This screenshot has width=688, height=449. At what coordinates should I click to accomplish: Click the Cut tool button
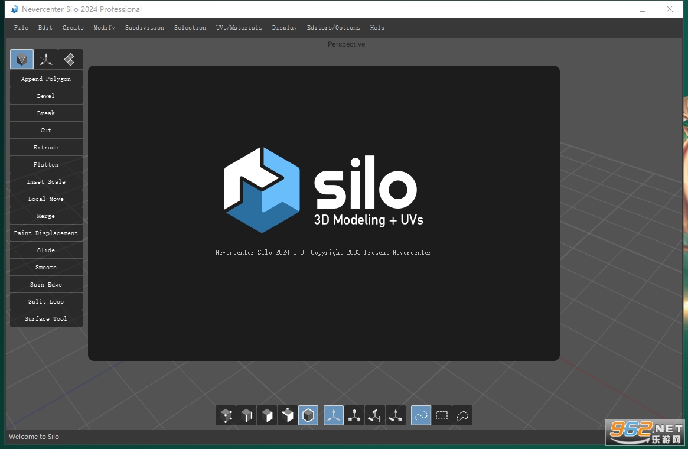[x=46, y=131]
